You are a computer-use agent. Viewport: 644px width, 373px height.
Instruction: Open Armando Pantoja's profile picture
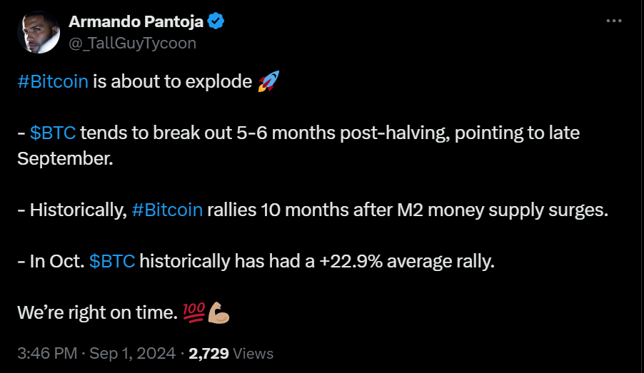coord(38,32)
